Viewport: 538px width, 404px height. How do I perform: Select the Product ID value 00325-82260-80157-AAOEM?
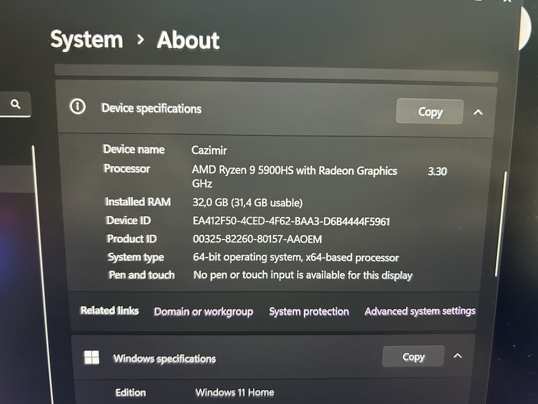(257, 239)
